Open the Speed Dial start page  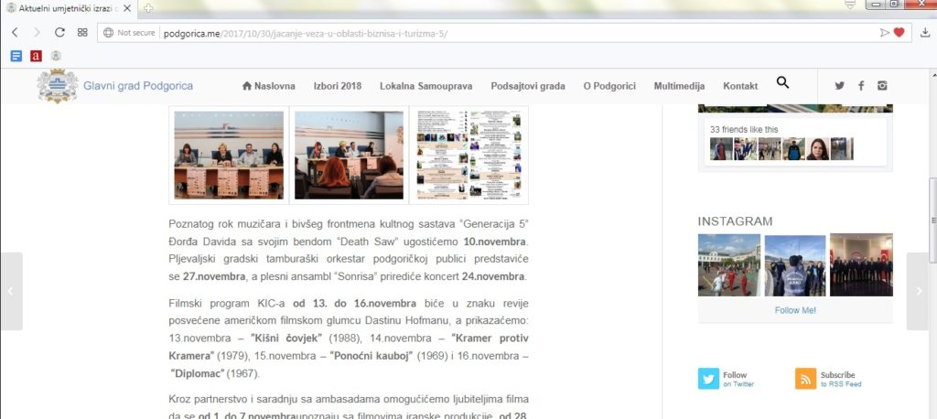click(82, 32)
